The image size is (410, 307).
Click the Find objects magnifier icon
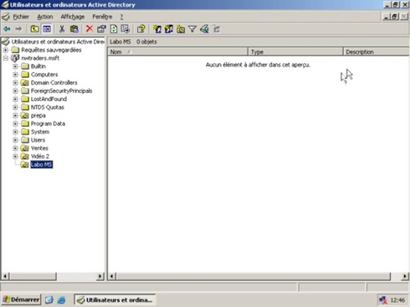pyautogui.click(x=205, y=29)
